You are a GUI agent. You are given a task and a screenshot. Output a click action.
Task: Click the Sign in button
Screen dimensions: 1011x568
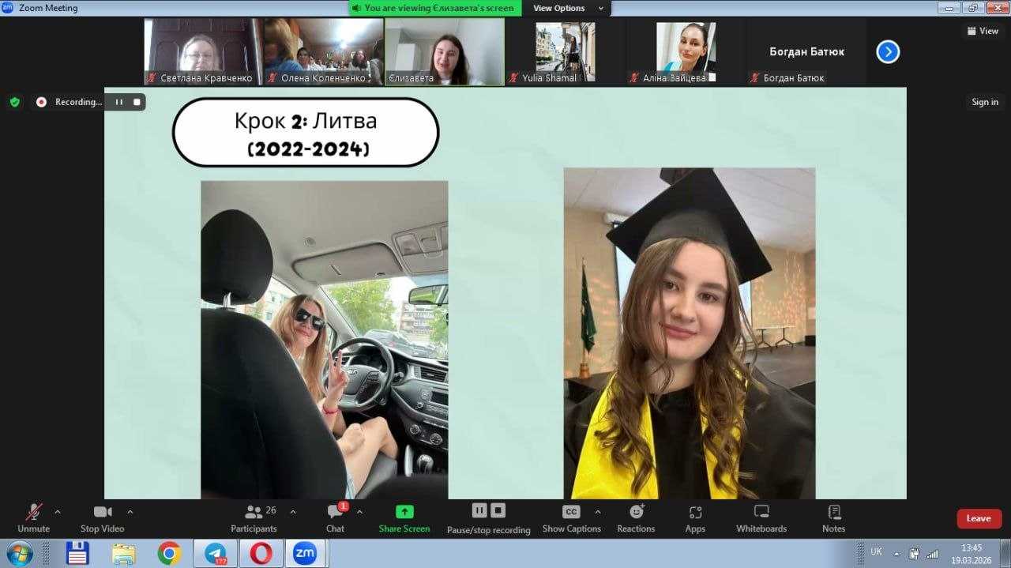coord(984,102)
